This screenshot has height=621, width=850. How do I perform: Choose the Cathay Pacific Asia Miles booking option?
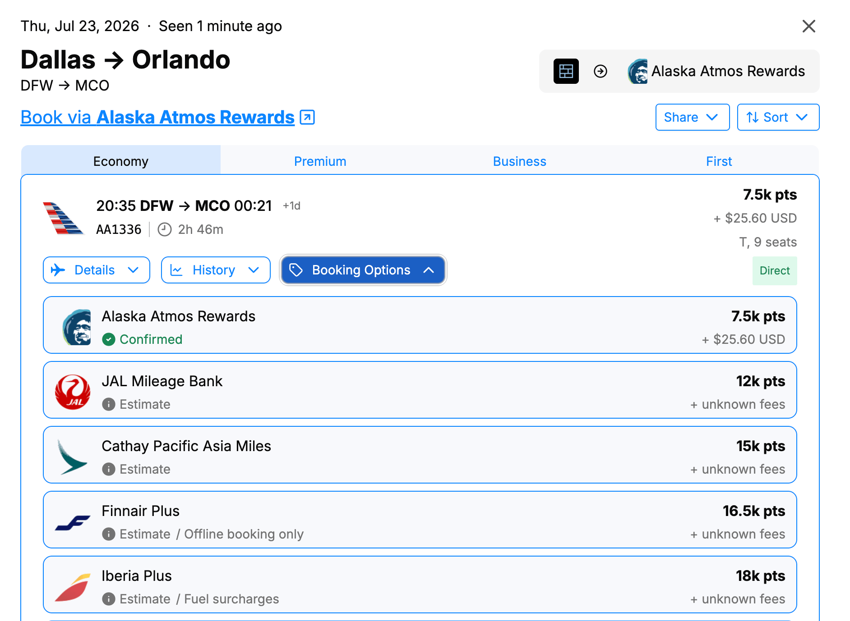(420, 455)
